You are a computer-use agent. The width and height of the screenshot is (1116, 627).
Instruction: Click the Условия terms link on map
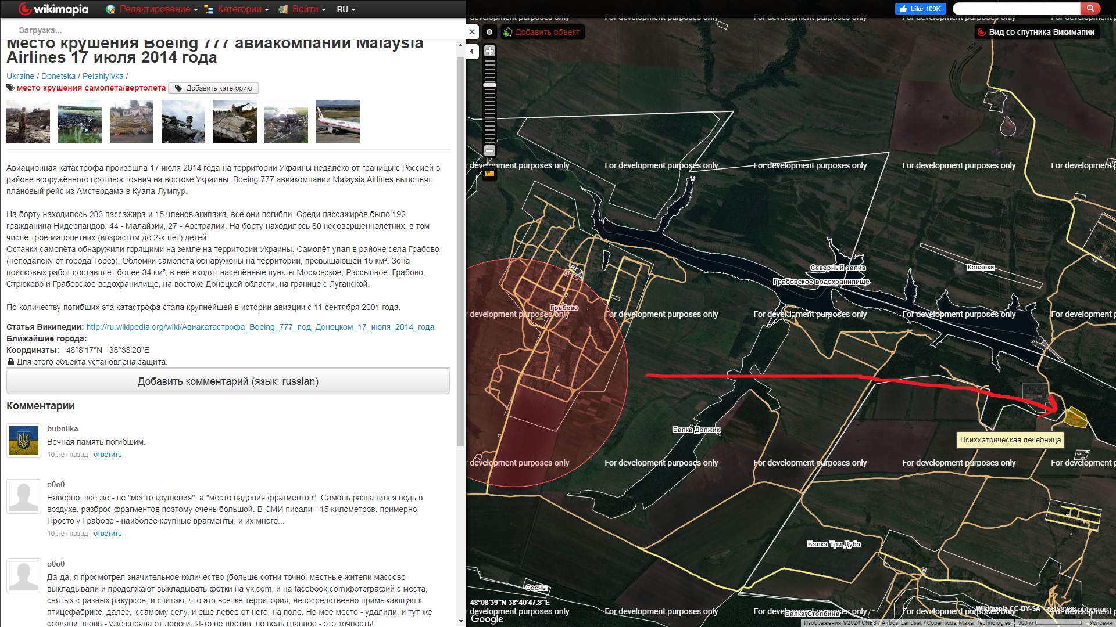(x=1100, y=622)
